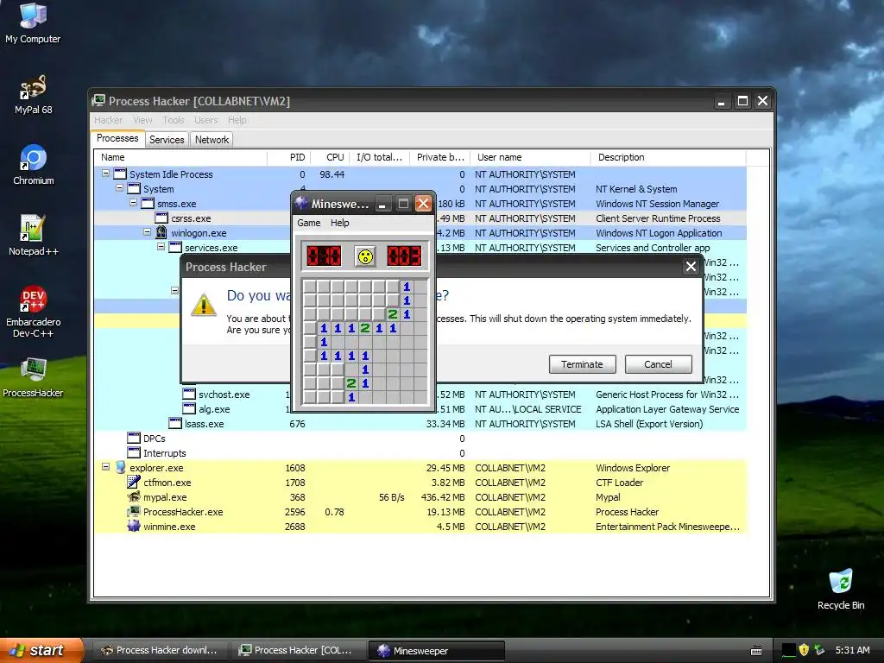This screenshot has height=663, width=884.
Task: Close the Process Hacker confirmation dialog
Action: (x=691, y=267)
